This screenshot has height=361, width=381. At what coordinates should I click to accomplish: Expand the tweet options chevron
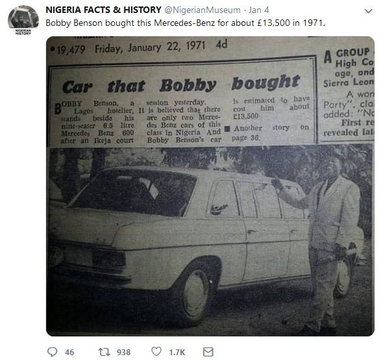(369, 11)
